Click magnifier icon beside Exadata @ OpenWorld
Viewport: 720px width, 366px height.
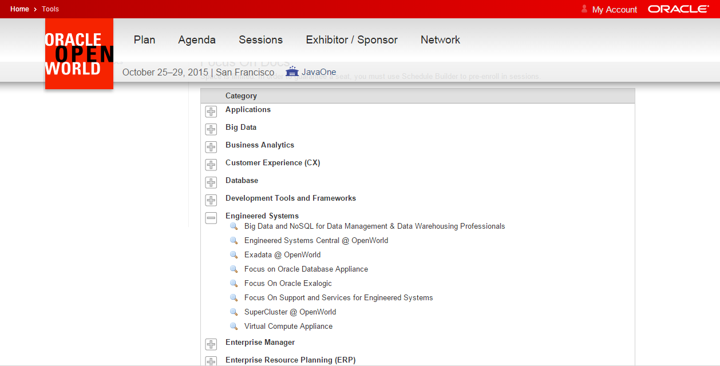[x=234, y=255]
